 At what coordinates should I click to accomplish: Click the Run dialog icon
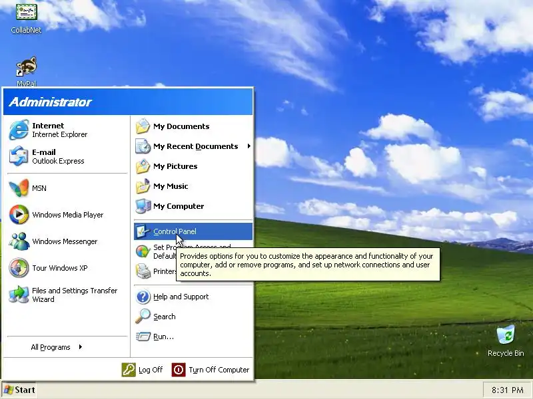143,336
